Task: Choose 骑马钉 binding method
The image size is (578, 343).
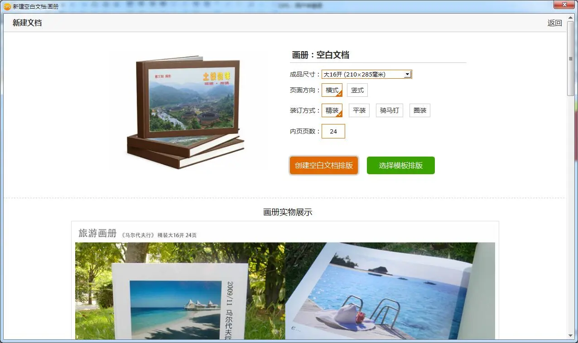Action: point(390,110)
